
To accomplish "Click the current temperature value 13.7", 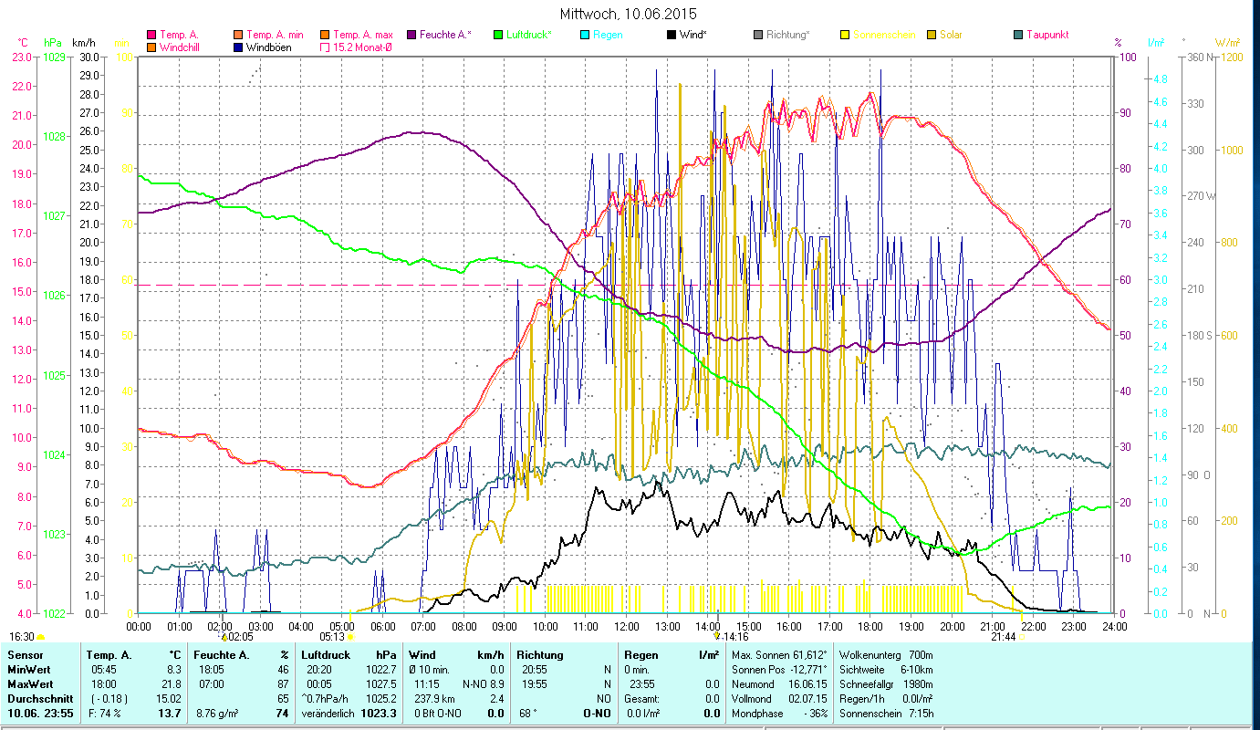I will point(168,713).
